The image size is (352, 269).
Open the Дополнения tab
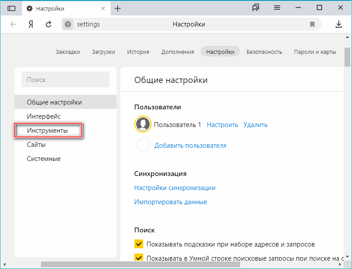[x=178, y=52]
